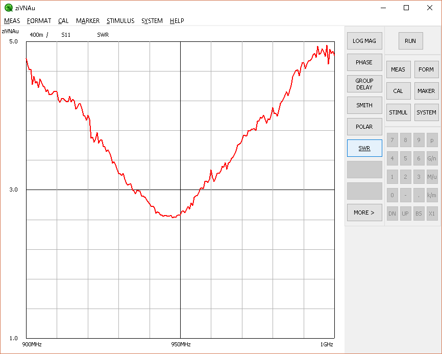442x354 pixels.
Task: Open the MARKER menu
Action: (88, 21)
